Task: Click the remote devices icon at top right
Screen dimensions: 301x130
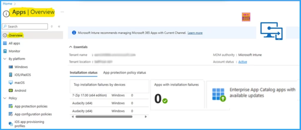Action: [x=271, y=31]
